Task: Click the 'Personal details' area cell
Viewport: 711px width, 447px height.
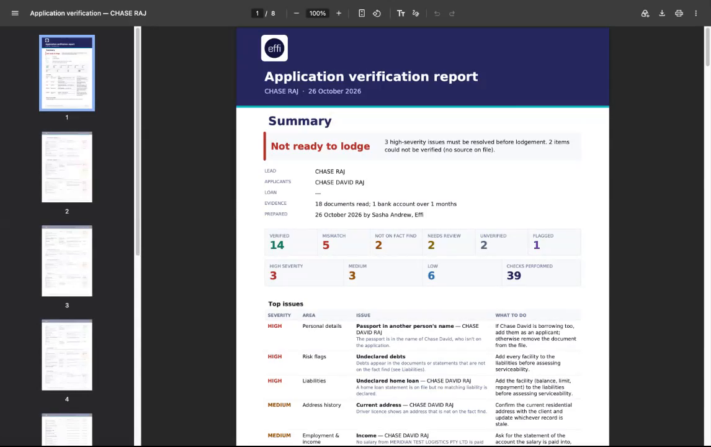Action: (x=322, y=326)
